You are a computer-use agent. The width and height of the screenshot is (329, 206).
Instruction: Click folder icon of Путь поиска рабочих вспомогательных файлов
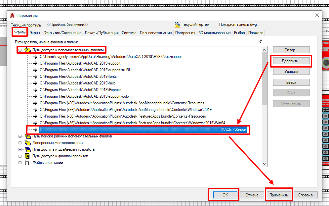[x=28, y=136]
